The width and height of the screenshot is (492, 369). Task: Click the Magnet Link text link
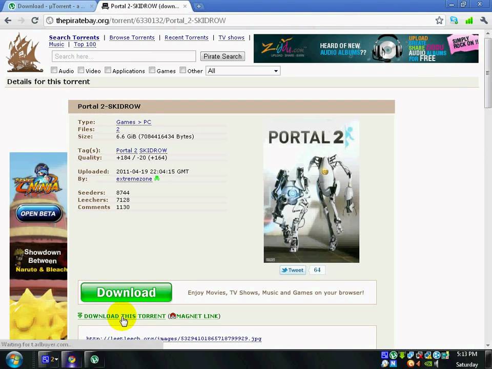click(197, 316)
